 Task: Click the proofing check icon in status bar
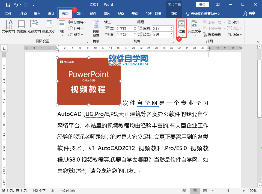tap(53, 190)
